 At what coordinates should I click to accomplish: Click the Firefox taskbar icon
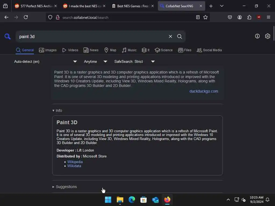[x=167, y=200]
